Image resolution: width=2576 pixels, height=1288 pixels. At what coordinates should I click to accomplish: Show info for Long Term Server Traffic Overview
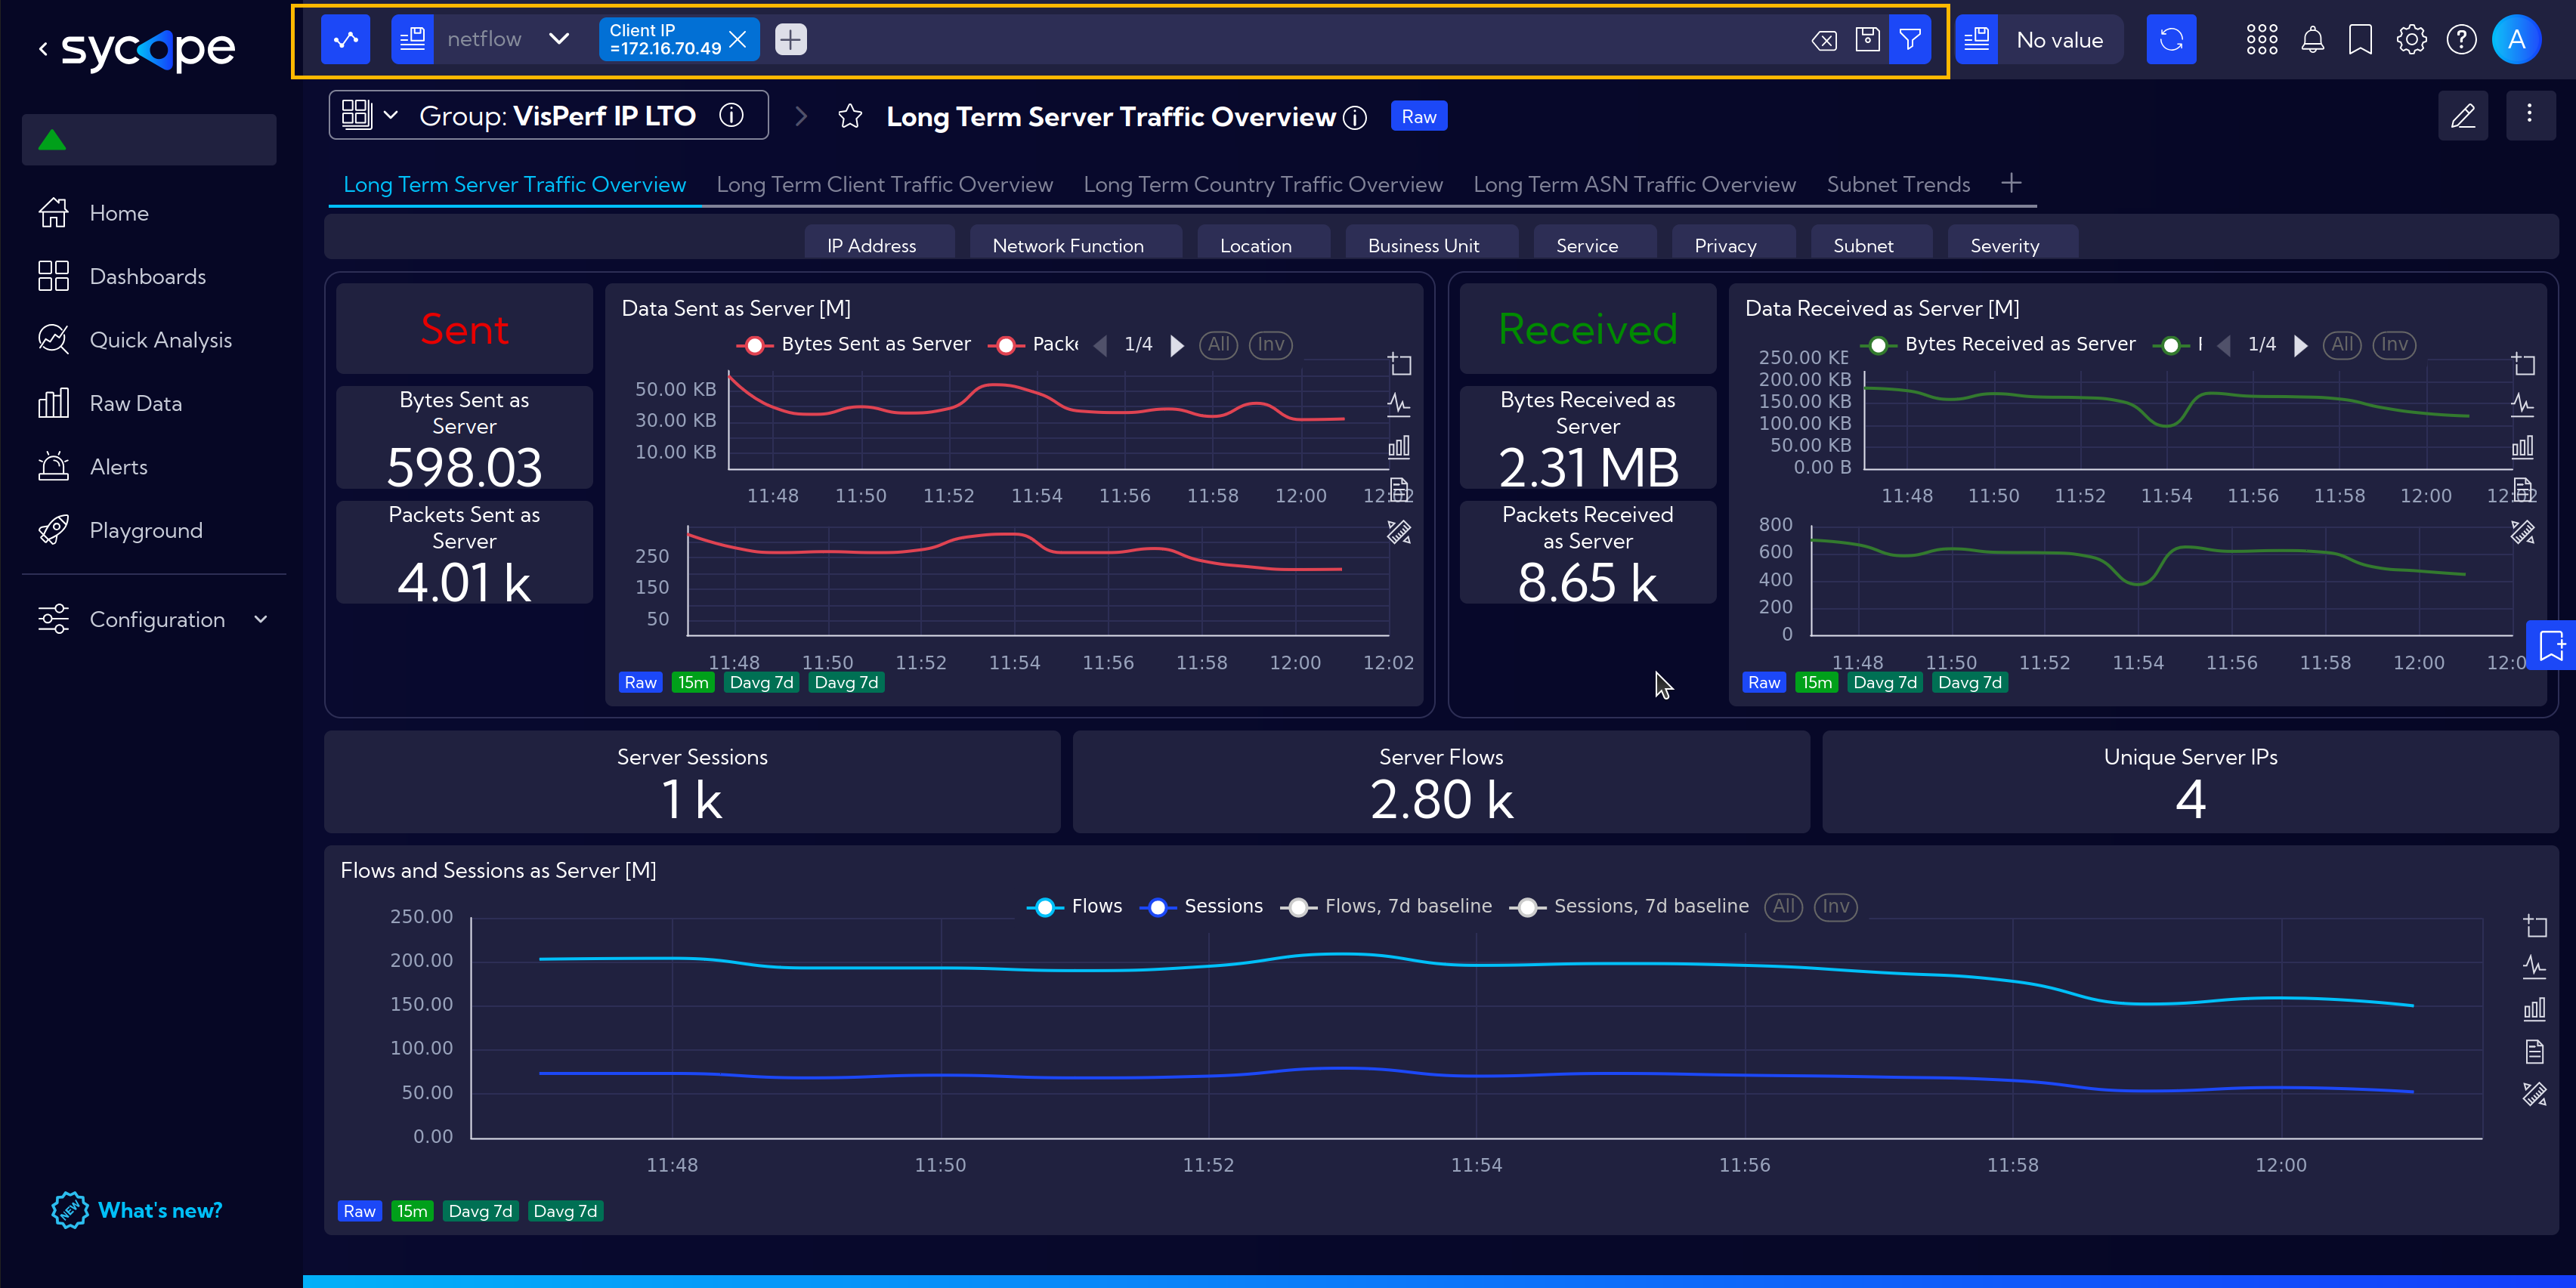pos(1355,118)
